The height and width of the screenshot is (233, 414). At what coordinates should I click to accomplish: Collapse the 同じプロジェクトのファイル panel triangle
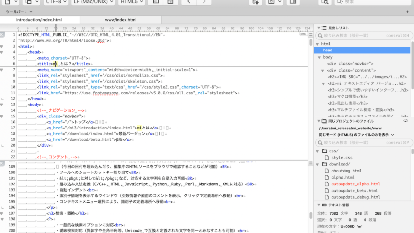(x=318, y=121)
